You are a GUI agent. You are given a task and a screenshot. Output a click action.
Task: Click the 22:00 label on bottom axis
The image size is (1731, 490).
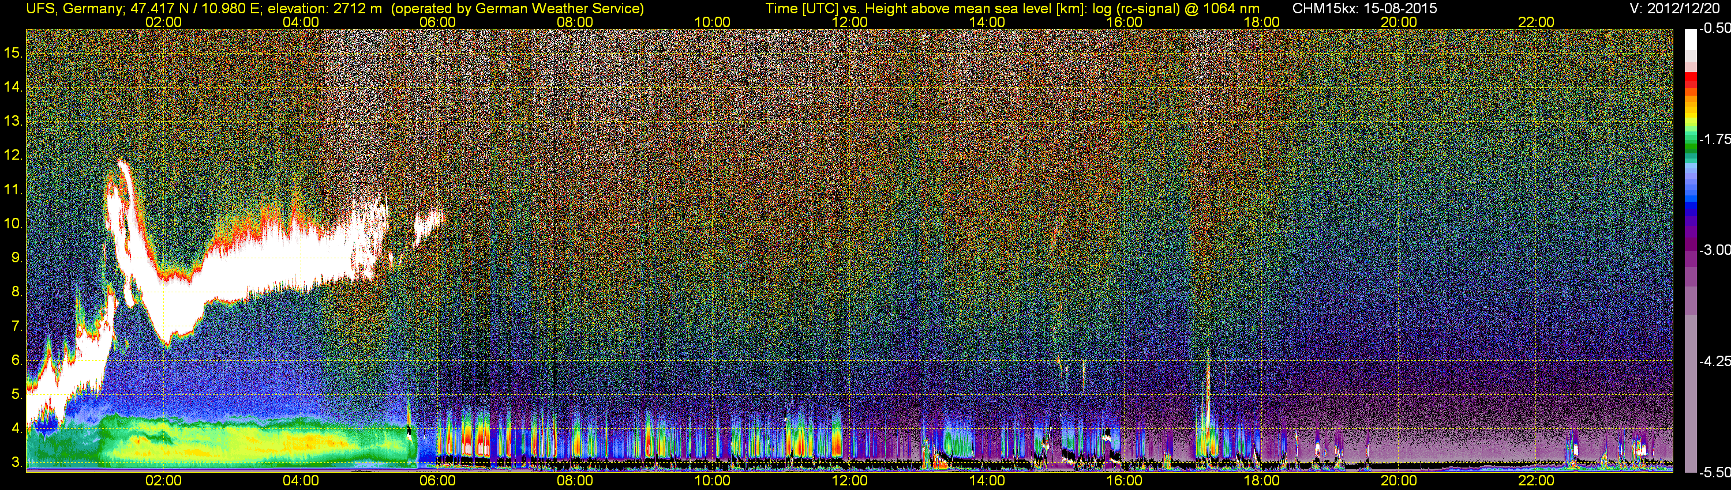click(x=1536, y=481)
